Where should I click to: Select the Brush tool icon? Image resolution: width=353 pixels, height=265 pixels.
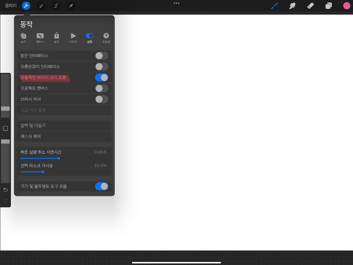coord(274,6)
